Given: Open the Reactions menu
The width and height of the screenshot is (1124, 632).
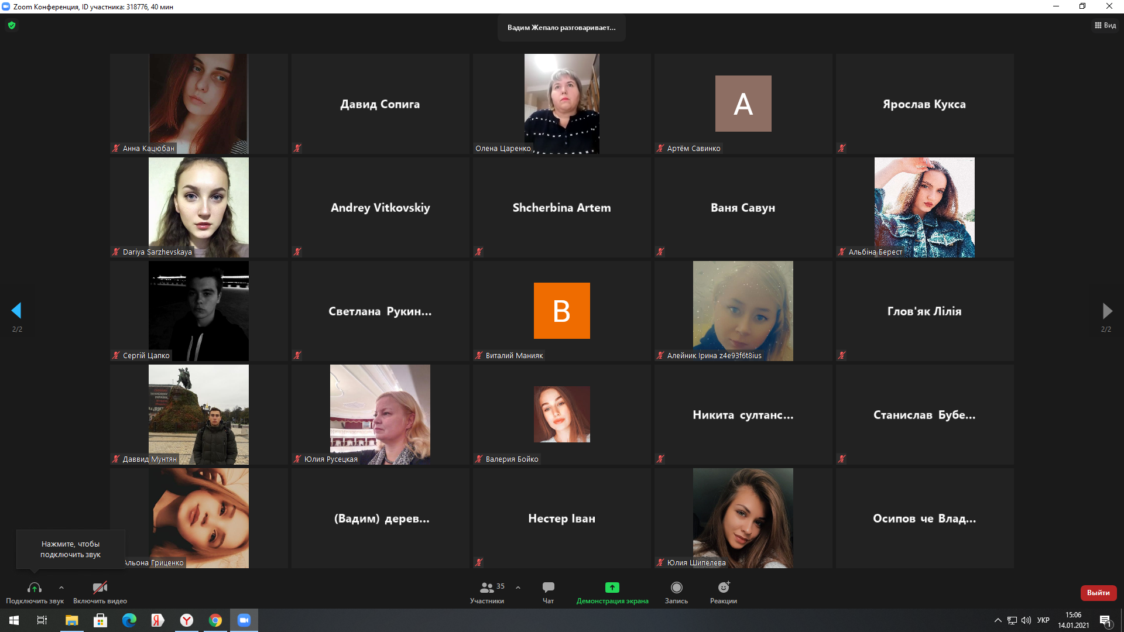Looking at the screenshot, I should point(724,588).
